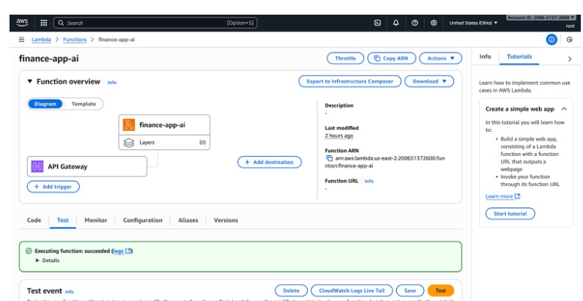Open the Actions dropdown

tap(441, 59)
